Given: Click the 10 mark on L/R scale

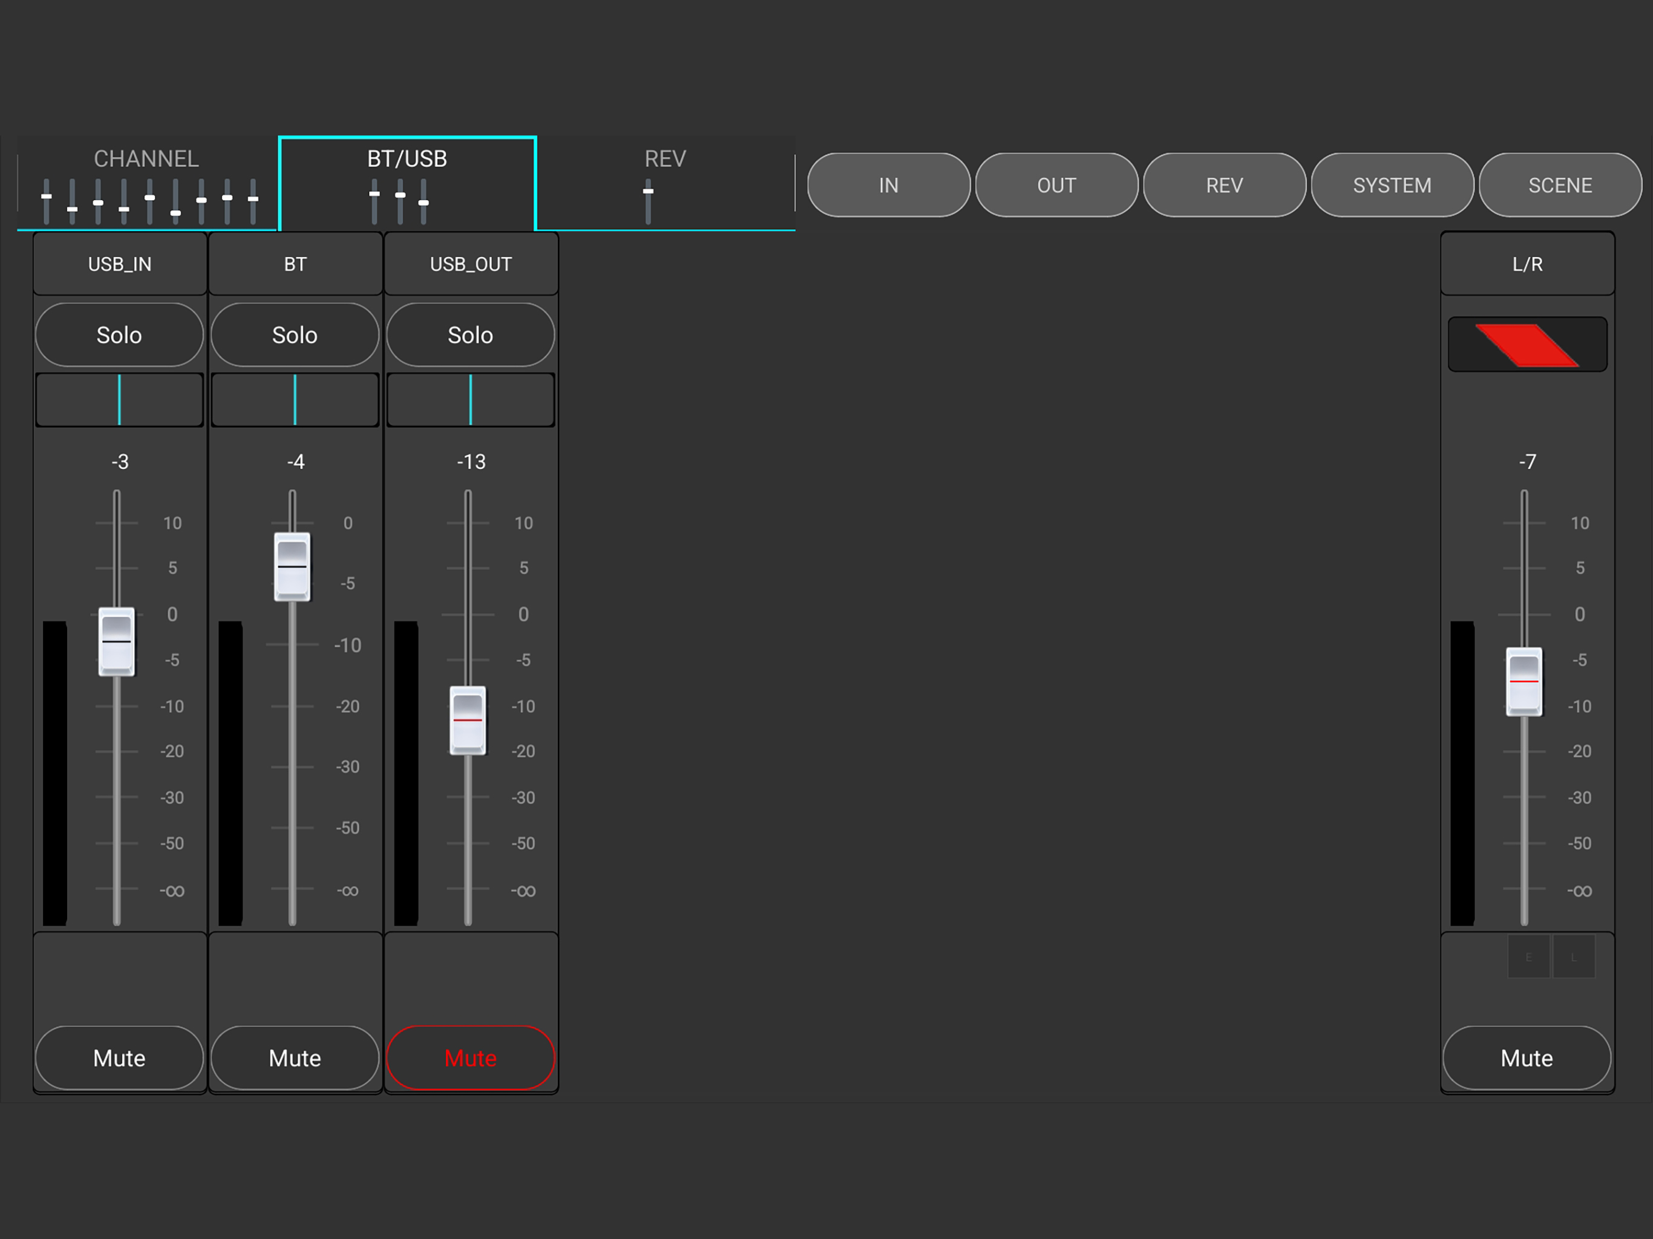Looking at the screenshot, I should click(1580, 523).
